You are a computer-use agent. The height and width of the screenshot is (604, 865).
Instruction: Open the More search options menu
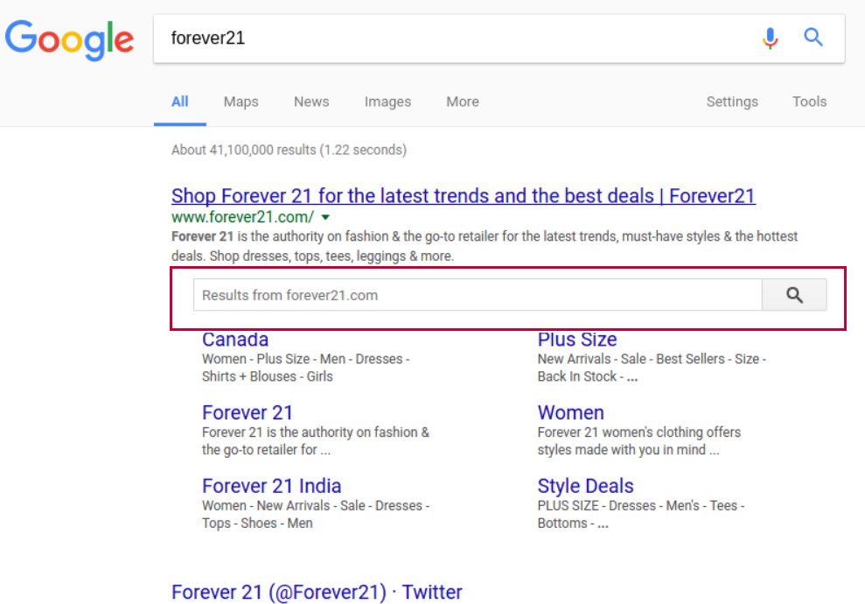pyautogui.click(x=463, y=102)
